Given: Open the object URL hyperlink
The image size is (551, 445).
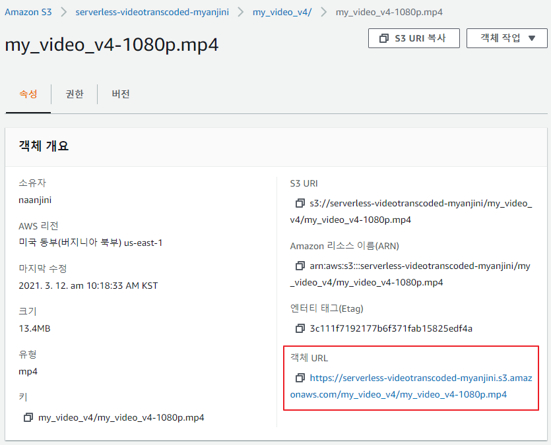Looking at the screenshot, I should (411, 386).
